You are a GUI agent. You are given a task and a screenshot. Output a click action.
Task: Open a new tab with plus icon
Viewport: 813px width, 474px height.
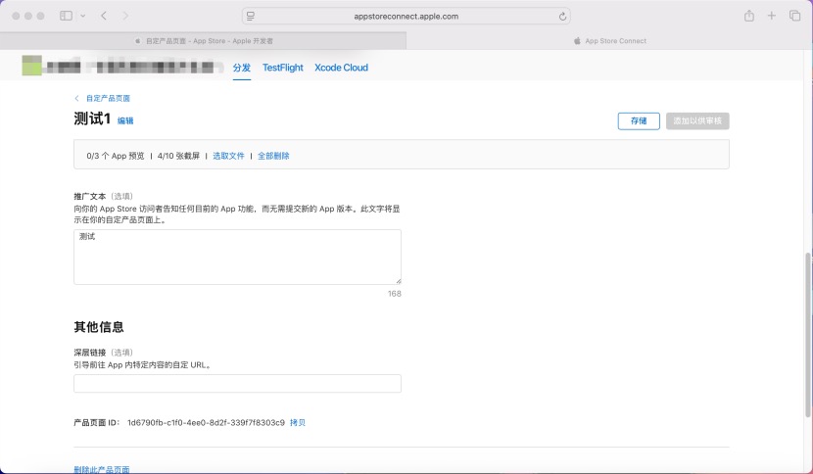tap(772, 17)
